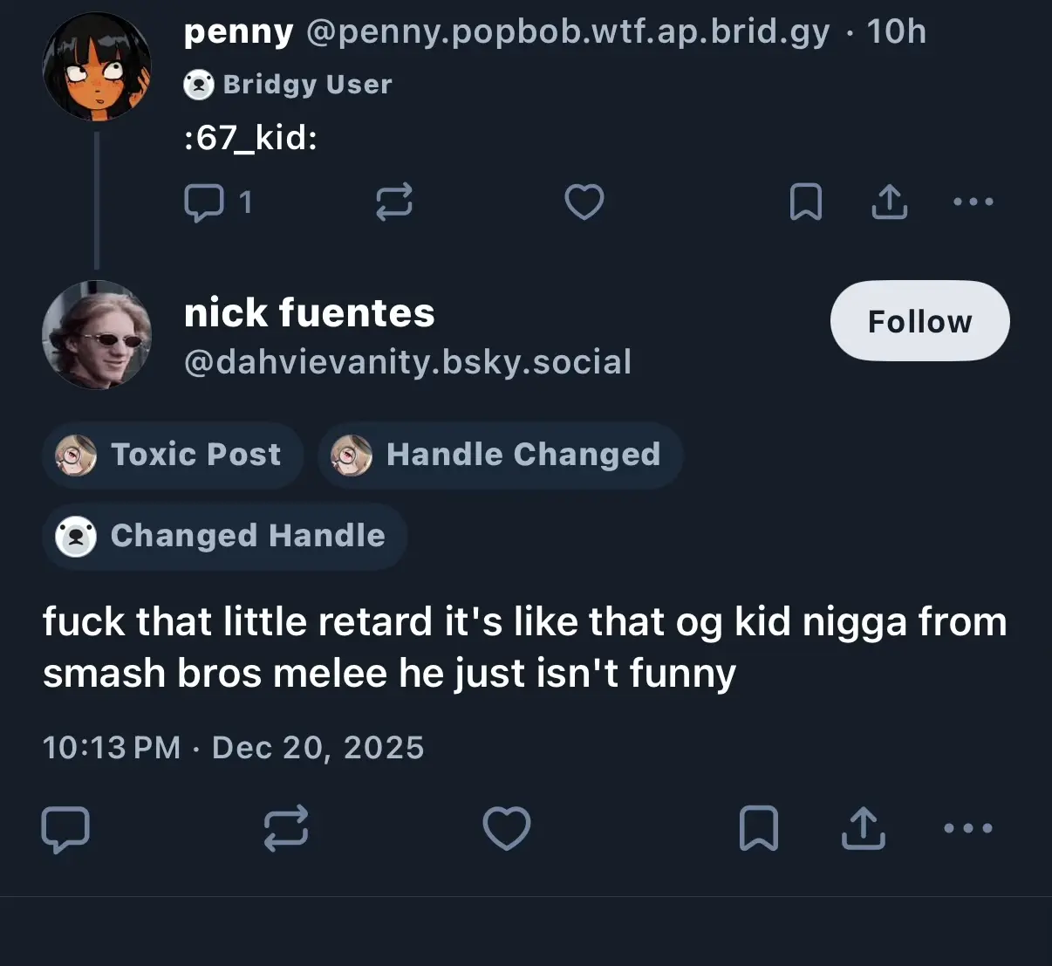Image resolution: width=1052 pixels, height=966 pixels.
Task: Bookmark penny's post
Action: pyautogui.click(x=805, y=202)
